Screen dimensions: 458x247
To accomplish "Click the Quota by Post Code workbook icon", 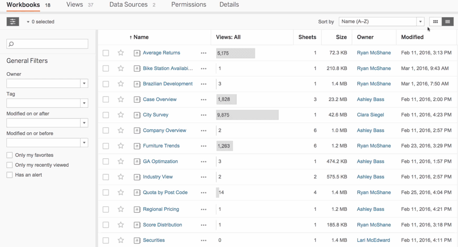I will click(x=136, y=193).
